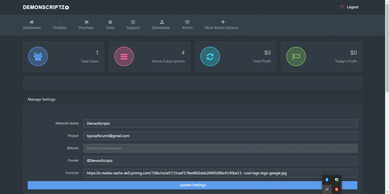This screenshot has height=194, width=389.
Task: Click the Active Subscriptions pink icon
Action: [x=124, y=57]
